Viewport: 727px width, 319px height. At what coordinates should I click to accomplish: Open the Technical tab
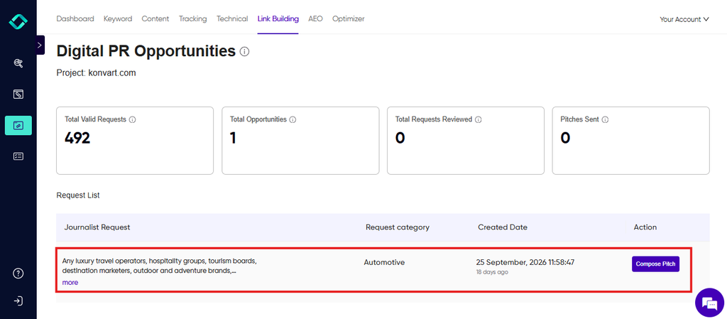[232, 19]
